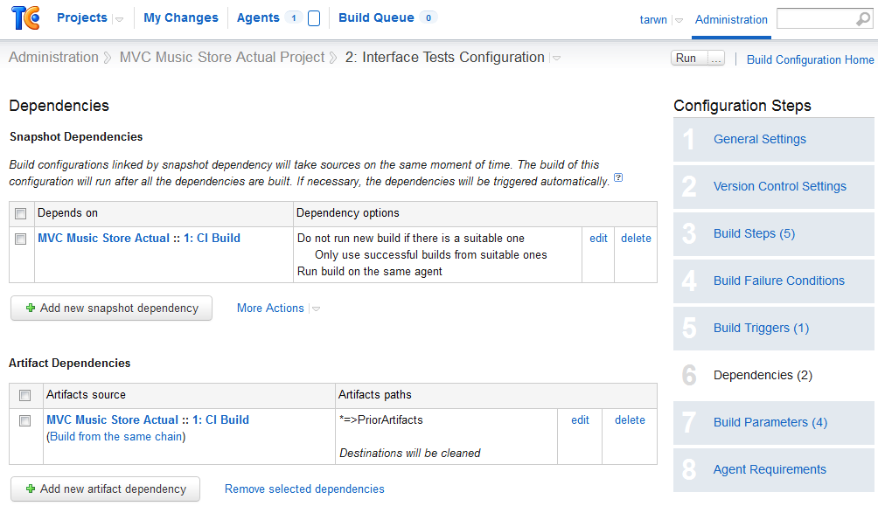Click MVC Music Store Actual Project breadcrumb

coord(222,58)
